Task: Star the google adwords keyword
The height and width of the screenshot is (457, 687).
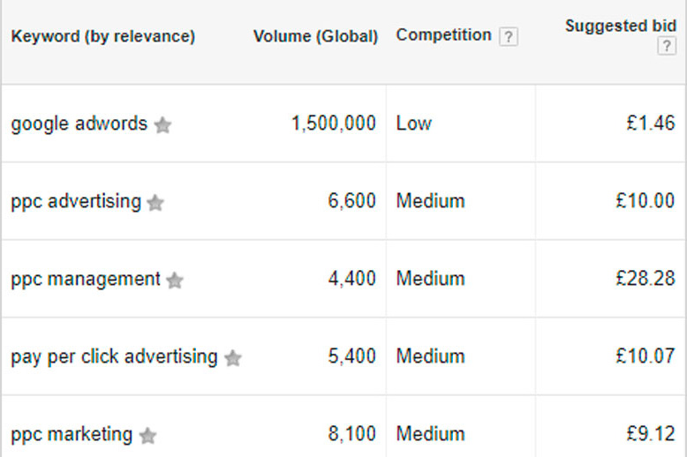Action: [x=162, y=125]
